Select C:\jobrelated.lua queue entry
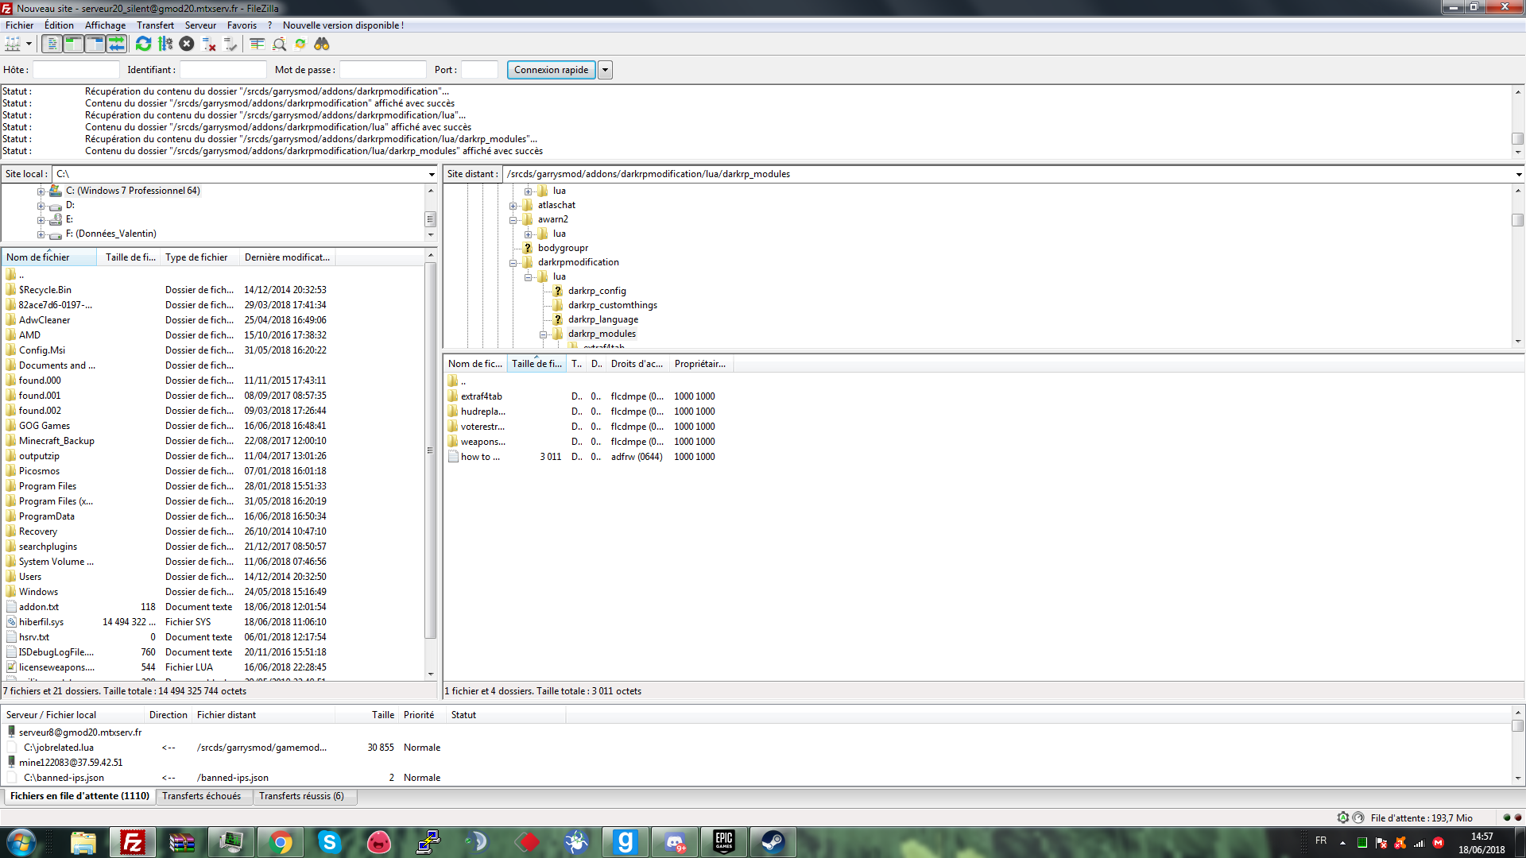 [x=58, y=748]
